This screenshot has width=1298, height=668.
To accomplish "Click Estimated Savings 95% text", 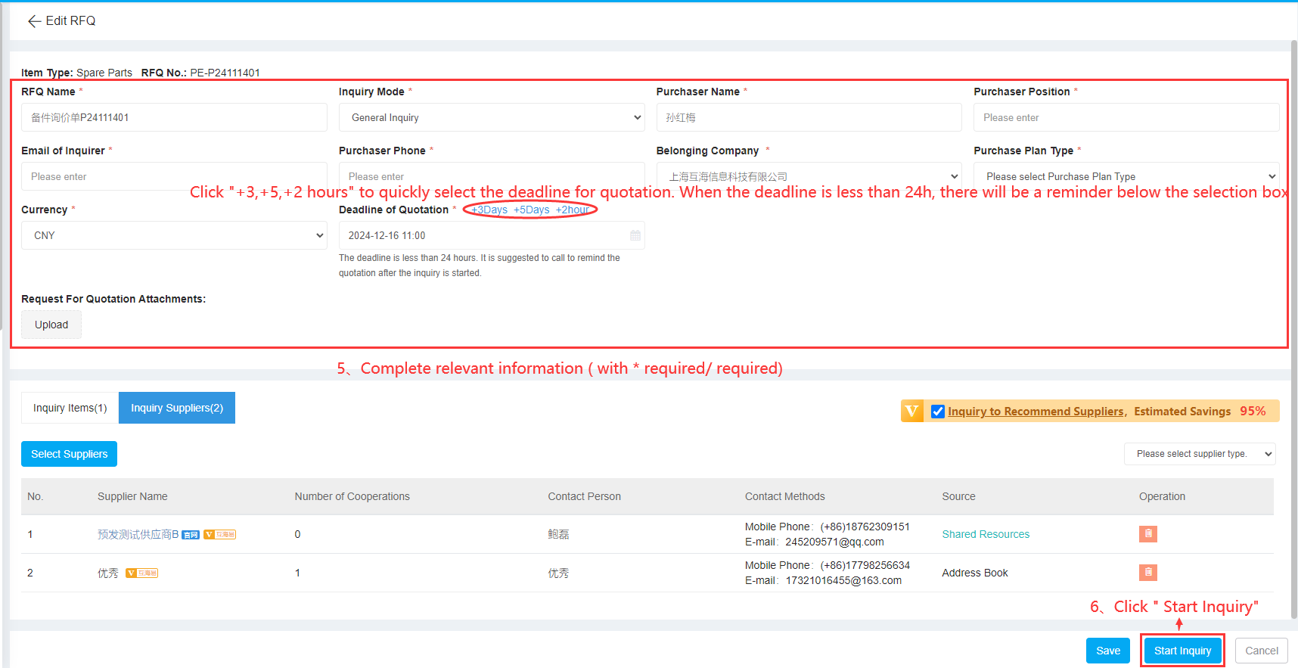I will tap(1200, 412).
